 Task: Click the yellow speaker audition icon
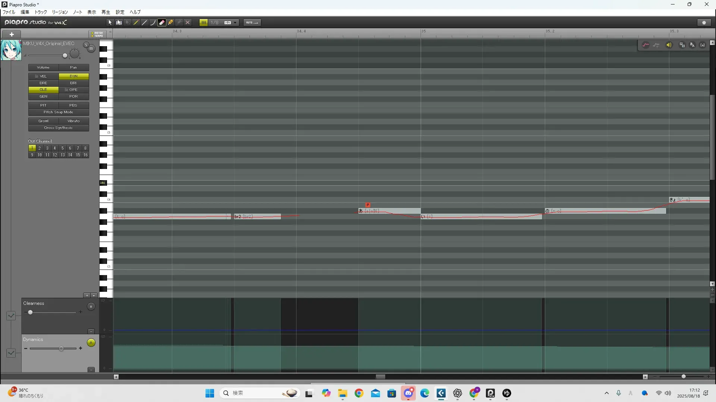[669, 45]
